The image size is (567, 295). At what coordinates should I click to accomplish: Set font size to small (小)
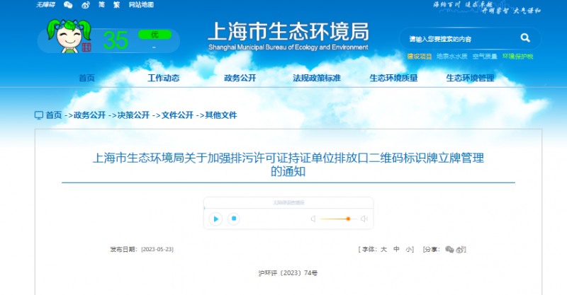(x=409, y=250)
